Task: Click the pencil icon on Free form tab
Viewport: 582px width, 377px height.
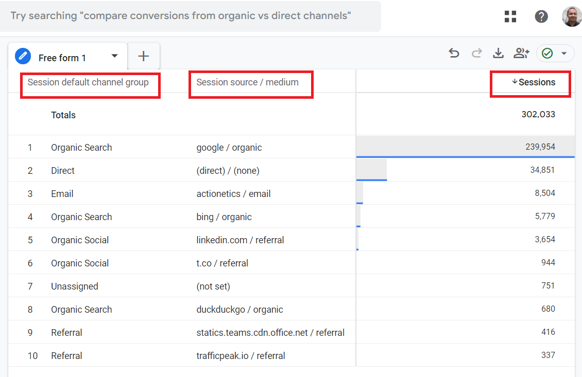Action: (23, 56)
